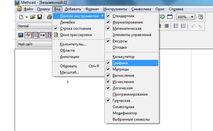Click the component wizard puzzle icon
Viewport: 213px width, 131px height.
click(162, 17)
